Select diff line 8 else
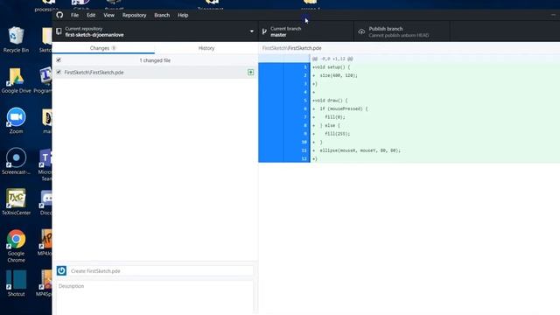 409,125
